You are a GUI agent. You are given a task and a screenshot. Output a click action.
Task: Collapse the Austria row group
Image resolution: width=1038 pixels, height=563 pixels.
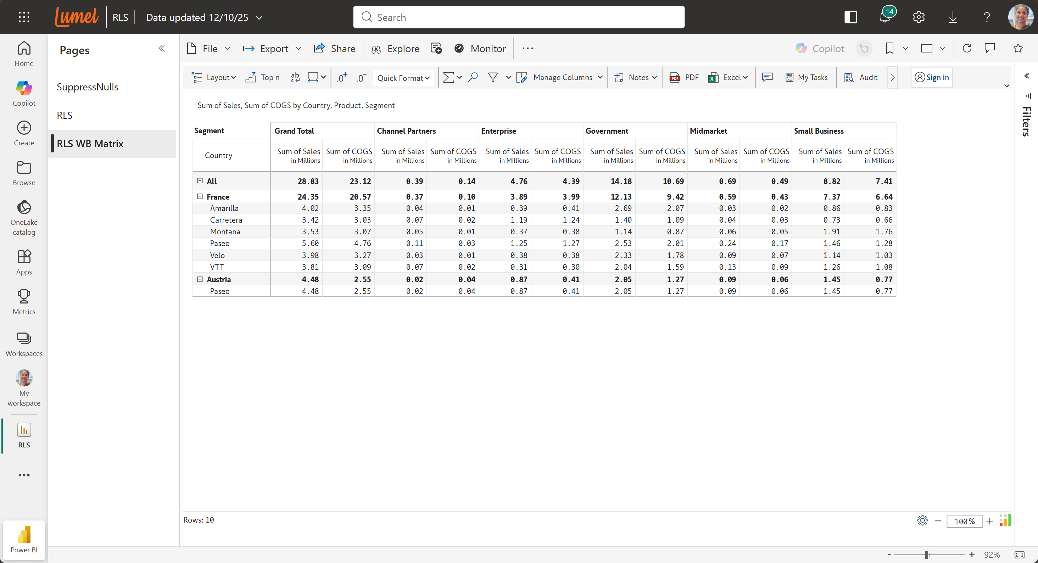200,279
